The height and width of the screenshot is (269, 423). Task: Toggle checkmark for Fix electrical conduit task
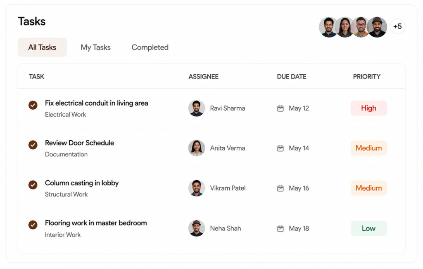point(33,105)
